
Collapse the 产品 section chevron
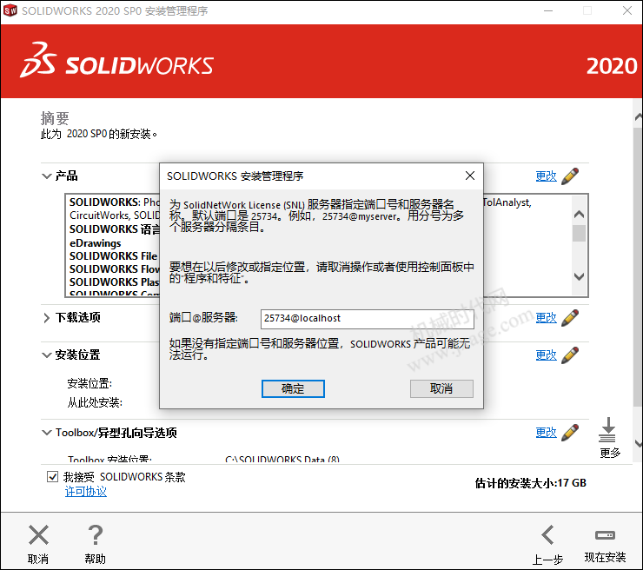pos(46,176)
